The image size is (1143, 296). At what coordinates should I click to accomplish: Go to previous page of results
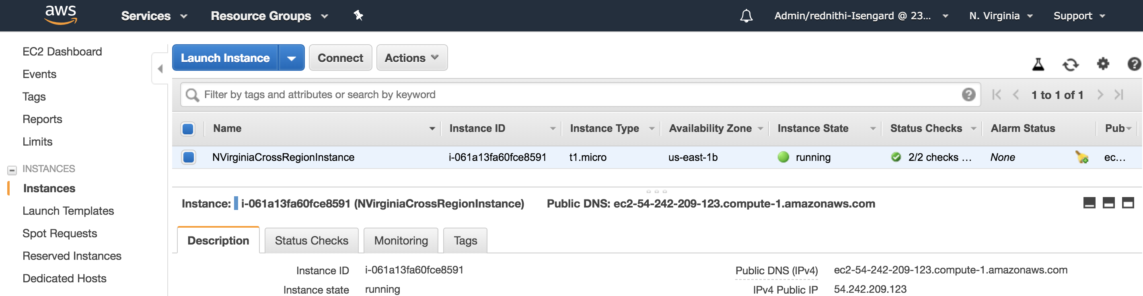coord(1016,95)
